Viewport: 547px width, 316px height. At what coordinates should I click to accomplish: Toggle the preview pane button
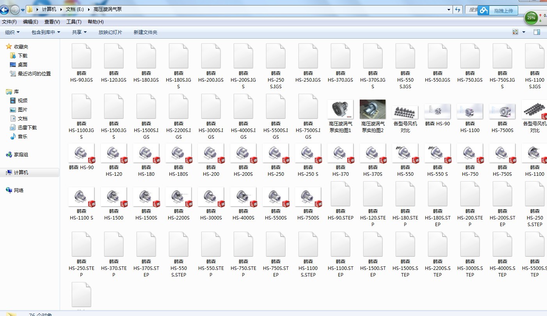point(537,32)
